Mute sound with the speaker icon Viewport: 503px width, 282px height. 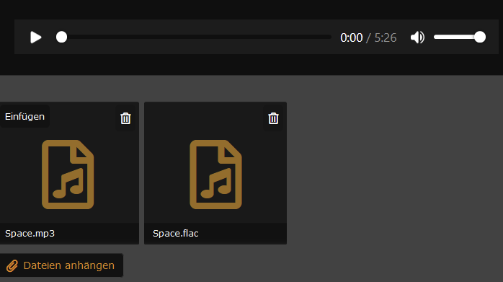pyautogui.click(x=417, y=38)
